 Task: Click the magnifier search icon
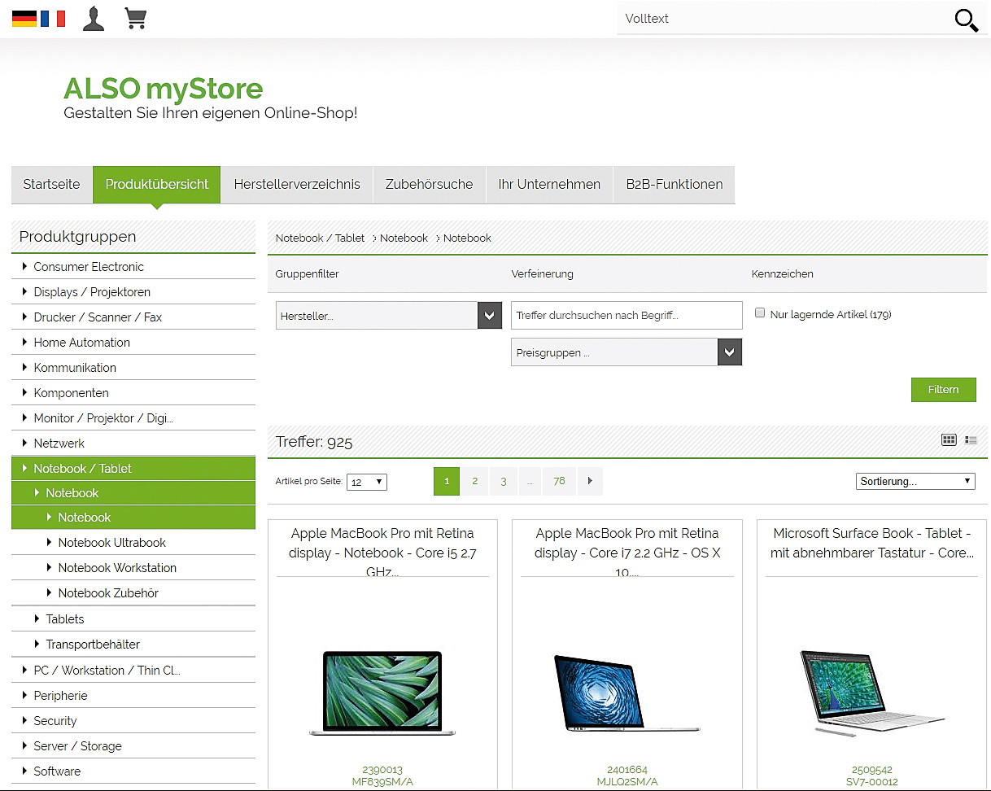966,20
